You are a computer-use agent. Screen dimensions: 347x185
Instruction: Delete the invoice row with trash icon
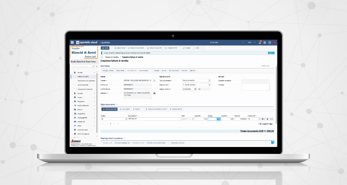click(267, 119)
